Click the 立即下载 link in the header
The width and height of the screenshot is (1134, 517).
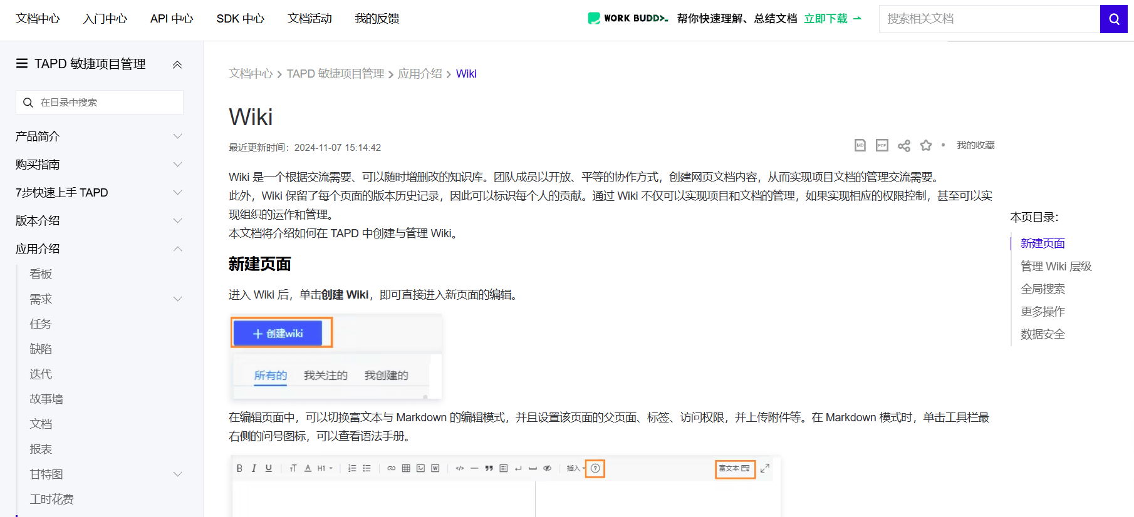tap(833, 19)
